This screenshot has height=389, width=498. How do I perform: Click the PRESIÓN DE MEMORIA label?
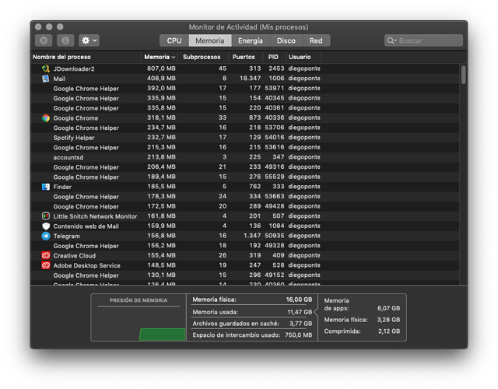pyautogui.click(x=139, y=300)
